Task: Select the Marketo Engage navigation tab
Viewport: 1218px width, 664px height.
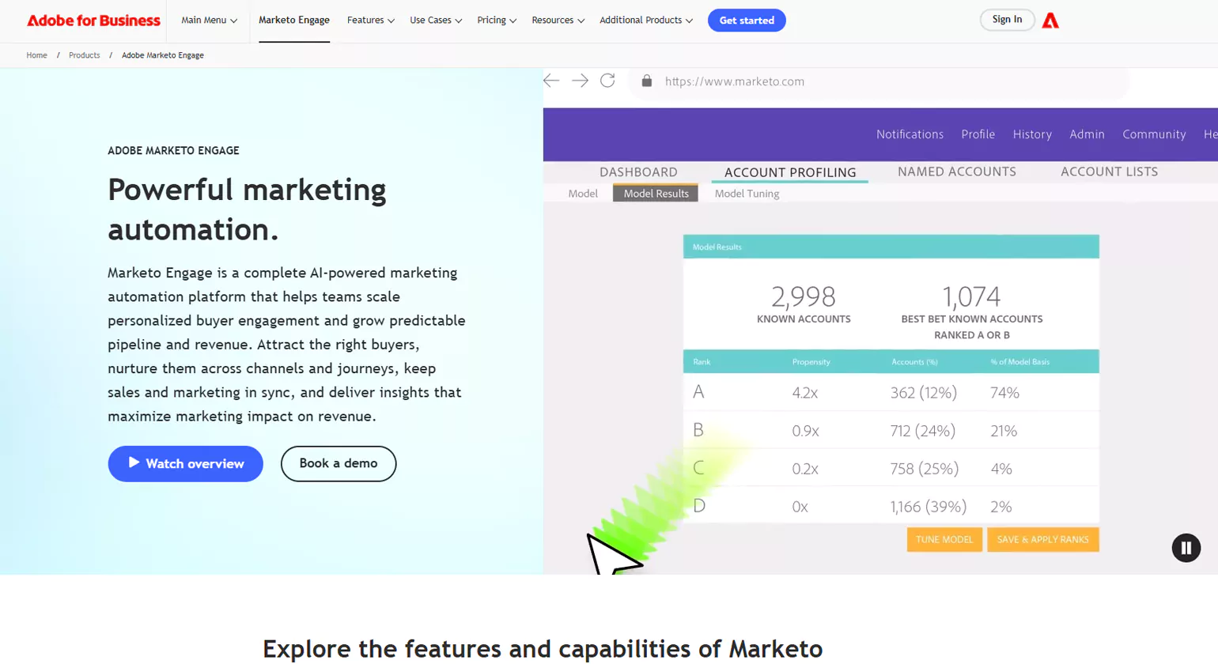Action: point(294,20)
